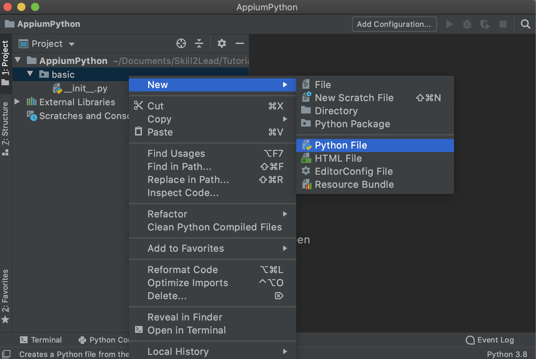Viewport: 536px width, 359px height.
Task: Expand the External Libraries node
Action: pos(17,102)
